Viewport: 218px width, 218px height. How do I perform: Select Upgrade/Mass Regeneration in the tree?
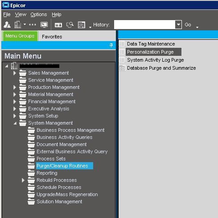pos(67,194)
